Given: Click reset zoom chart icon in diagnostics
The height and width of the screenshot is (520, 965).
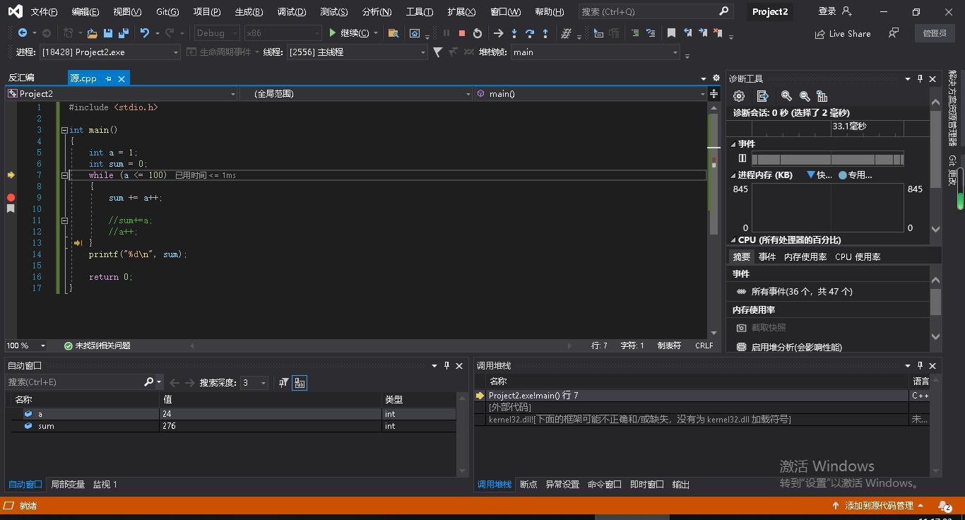Looking at the screenshot, I should click(822, 96).
